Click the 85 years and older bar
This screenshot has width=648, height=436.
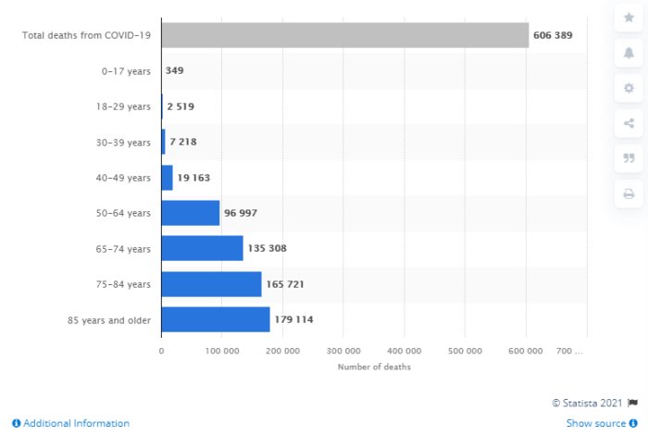pos(216,319)
